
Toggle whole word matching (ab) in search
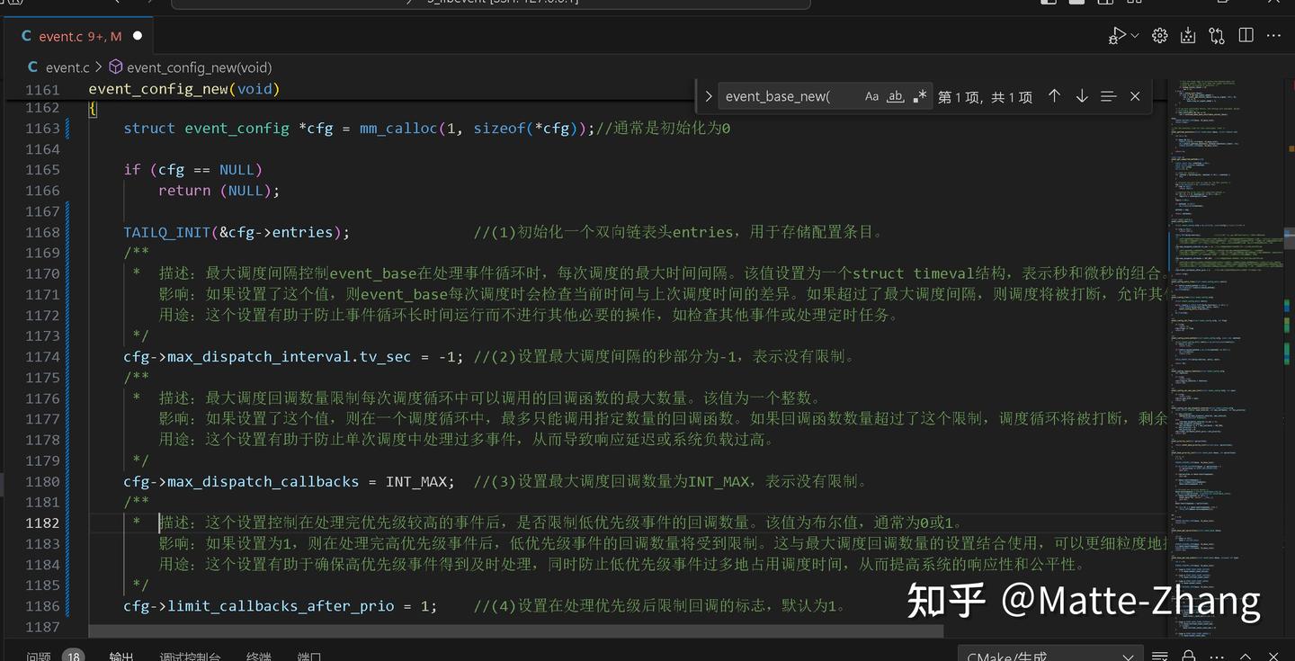pyautogui.click(x=894, y=96)
